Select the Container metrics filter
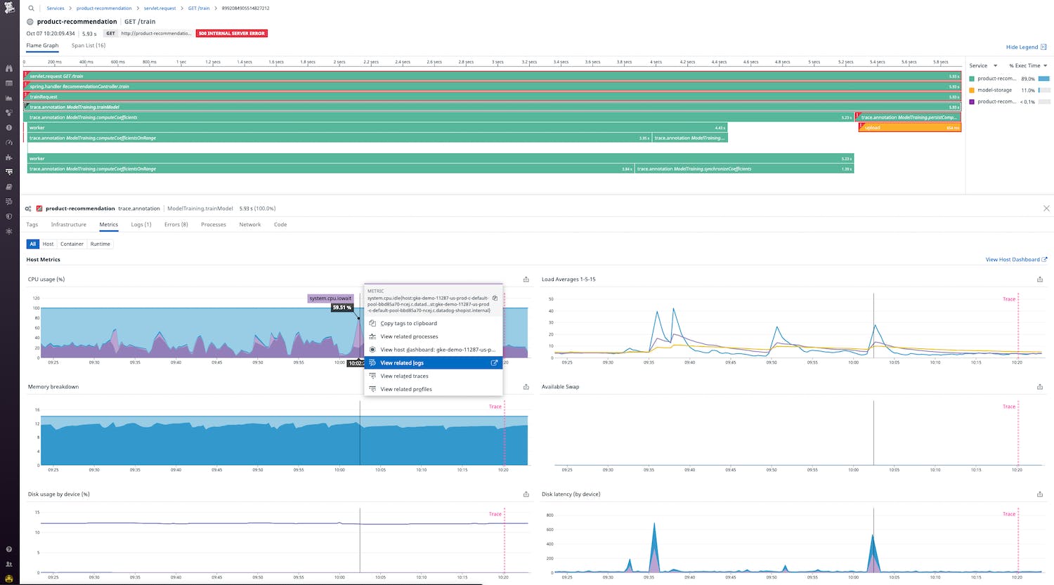The width and height of the screenshot is (1054, 585). (72, 244)
